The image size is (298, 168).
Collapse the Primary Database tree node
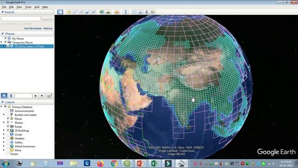point(1,107)
